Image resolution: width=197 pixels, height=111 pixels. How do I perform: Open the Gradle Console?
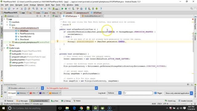pos(185,101)
